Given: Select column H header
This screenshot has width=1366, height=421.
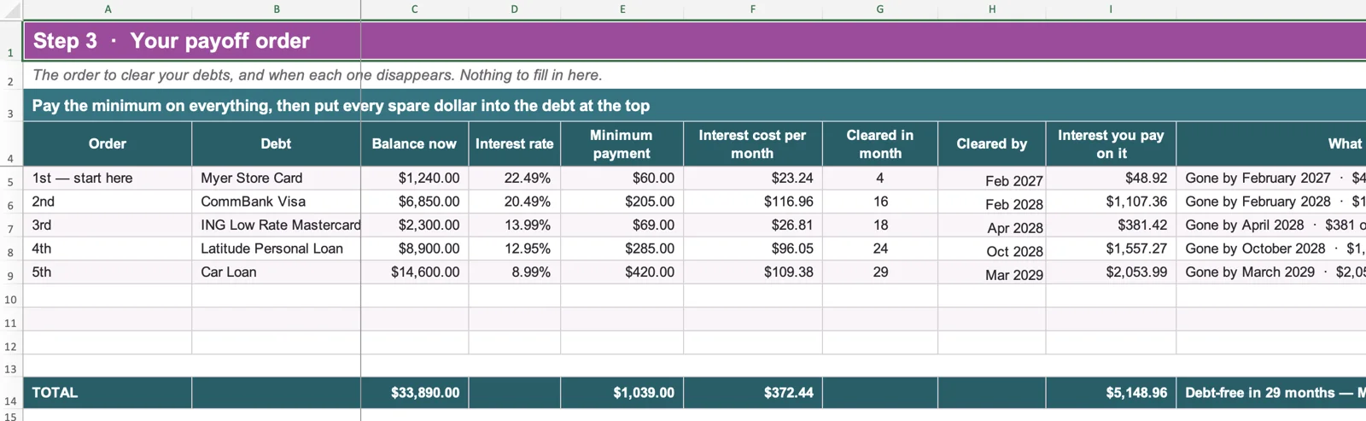Looking at the screenshot, I should pos(992,9).
